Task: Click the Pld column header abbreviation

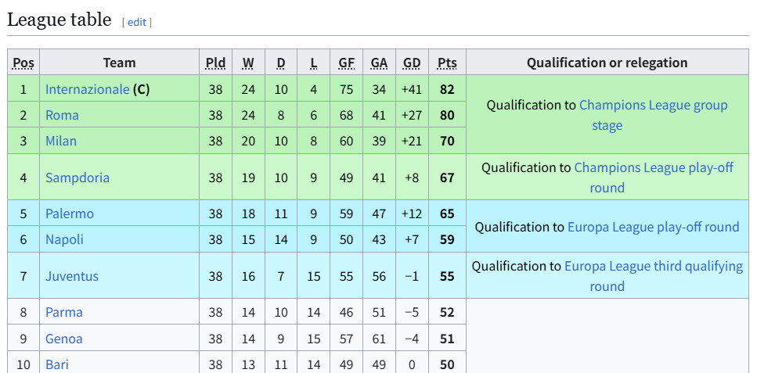Action: click(x=215, y=63)
